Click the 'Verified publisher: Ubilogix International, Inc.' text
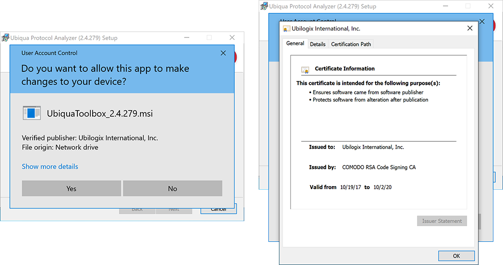503x265 pixels. pos(90,138)
